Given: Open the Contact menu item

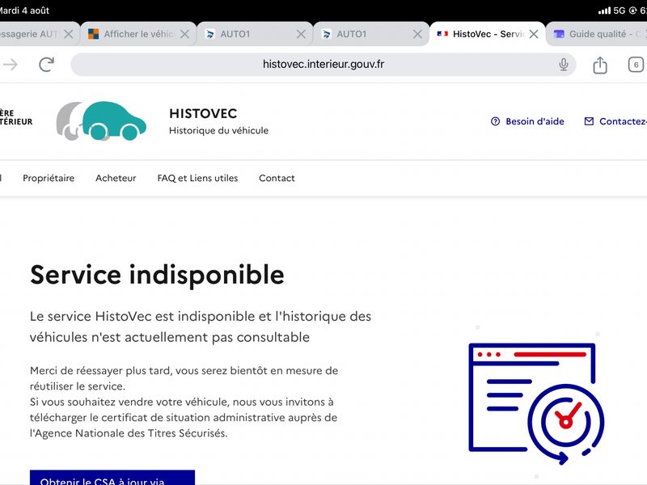Looking at the screenshot, I should tap(277, 178).
